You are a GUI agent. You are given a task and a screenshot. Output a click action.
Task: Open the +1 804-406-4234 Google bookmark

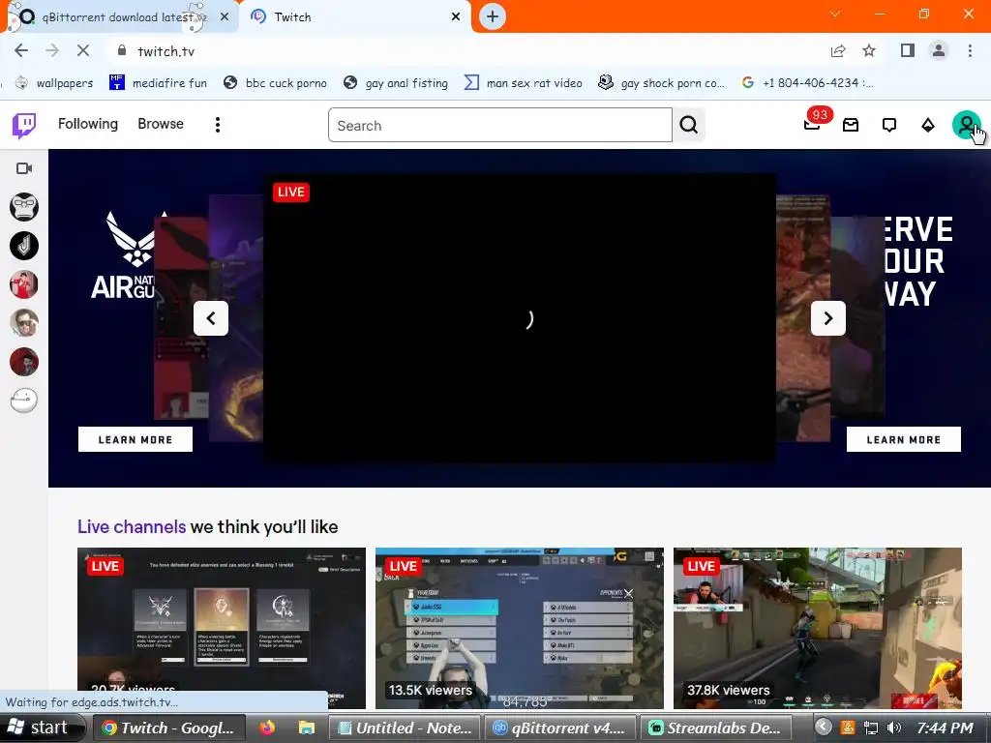pyautogui.click(x=808, y=83)
